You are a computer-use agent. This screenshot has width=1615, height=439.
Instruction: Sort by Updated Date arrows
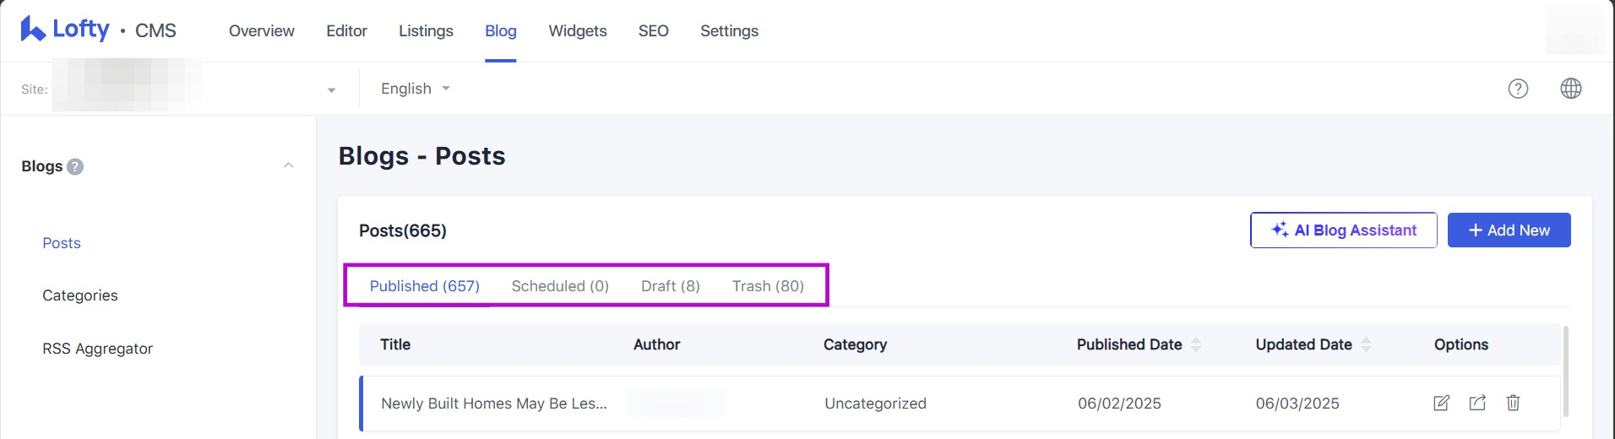[x=1365, y=344]
